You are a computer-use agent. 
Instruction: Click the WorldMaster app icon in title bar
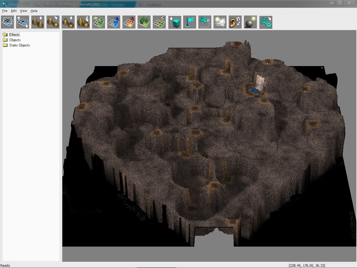coord(5,4)
